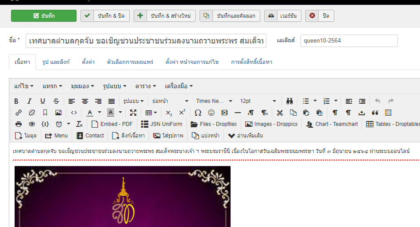
Task: Toggle underline formatting
Action: click(42, 101)
